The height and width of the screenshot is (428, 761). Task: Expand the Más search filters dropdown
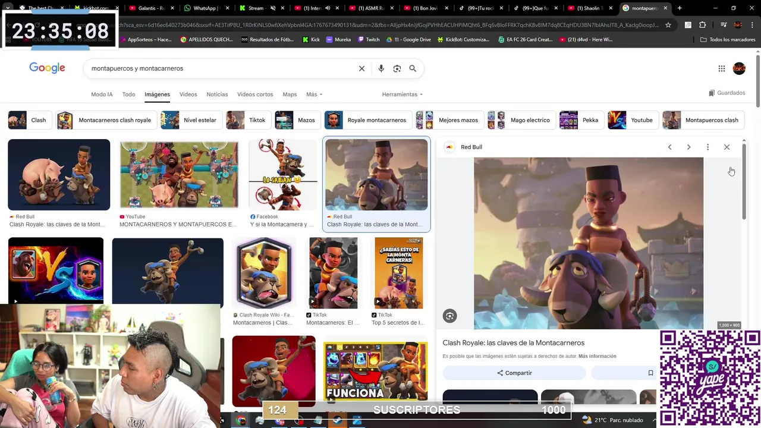[314, 95]
